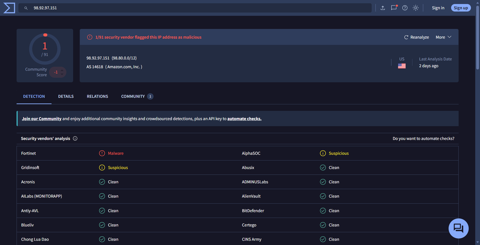Open the help question mark icon
The image size is (480, 245).
pyautogui.click(x=405, y=8)
